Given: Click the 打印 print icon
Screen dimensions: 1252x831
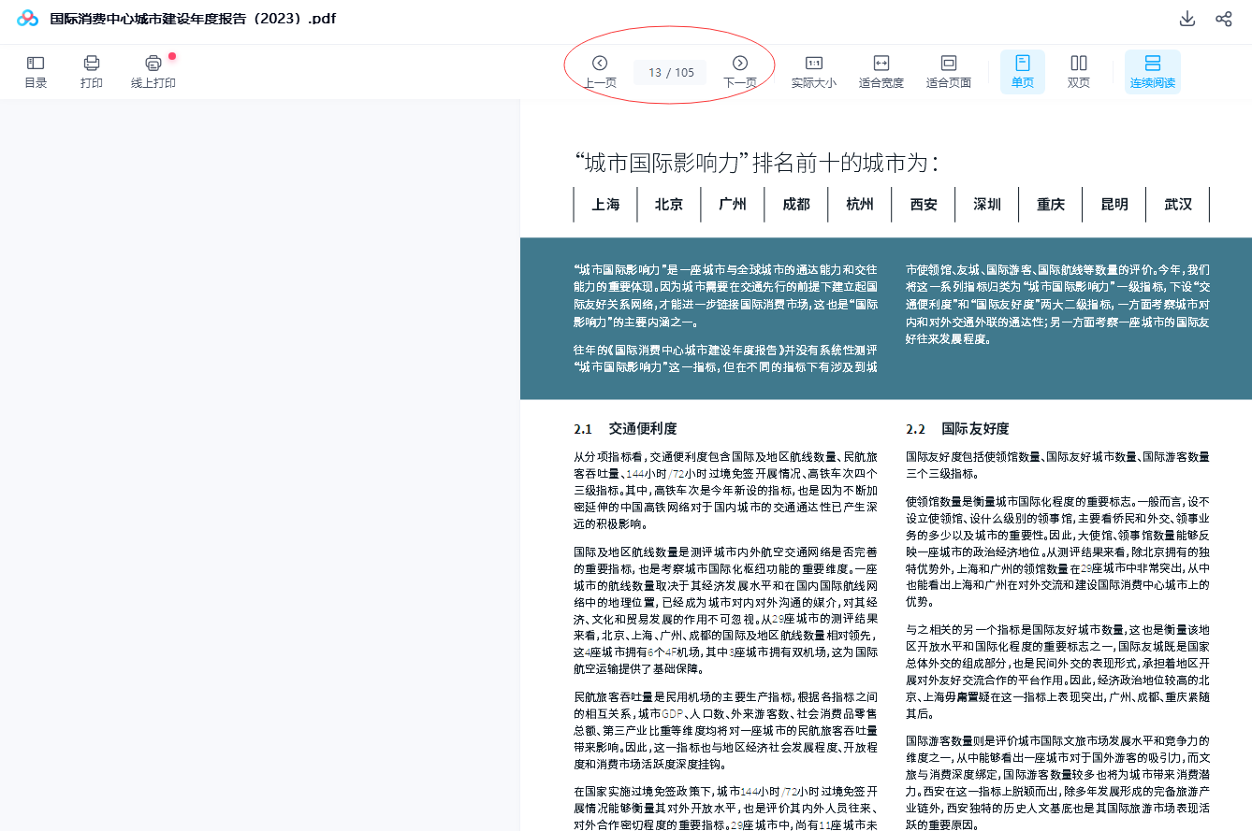Looking at the screenshot, I should click(92, 71).
